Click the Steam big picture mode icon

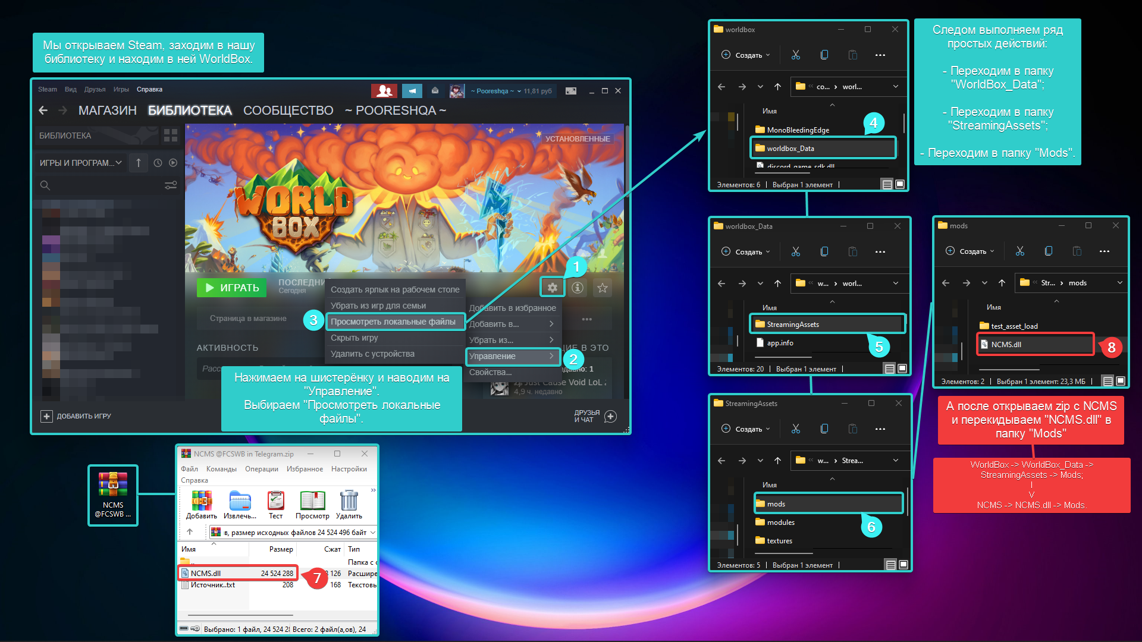click(x=571, y=91)
